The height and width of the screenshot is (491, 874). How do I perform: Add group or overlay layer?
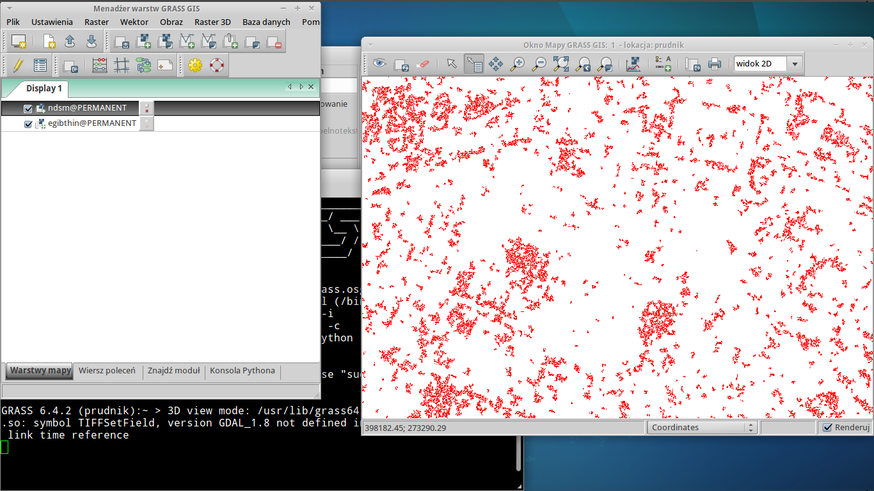coord(253,42)
